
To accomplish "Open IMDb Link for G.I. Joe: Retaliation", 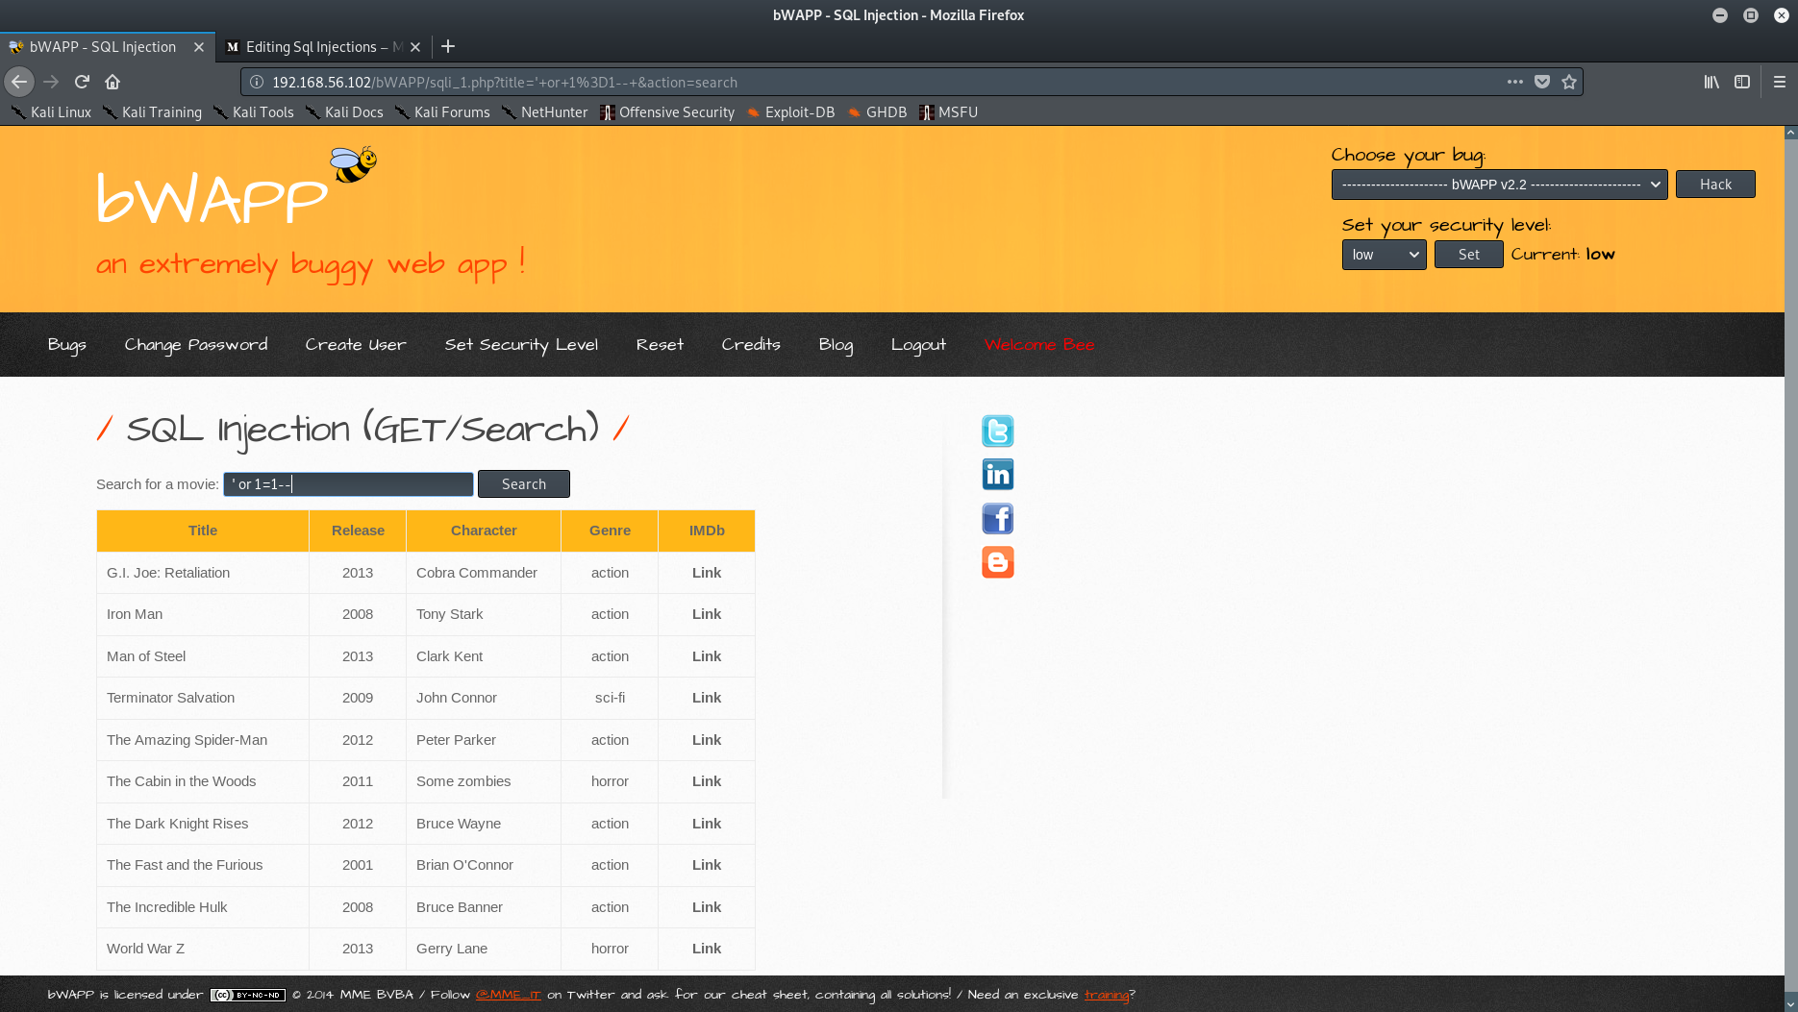I will [707, 573].
